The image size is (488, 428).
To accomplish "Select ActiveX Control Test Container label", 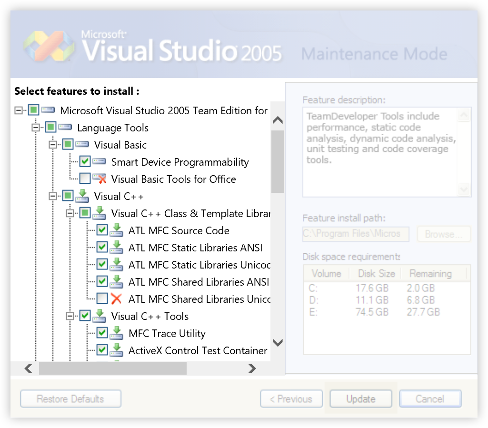I will (198, 350).
